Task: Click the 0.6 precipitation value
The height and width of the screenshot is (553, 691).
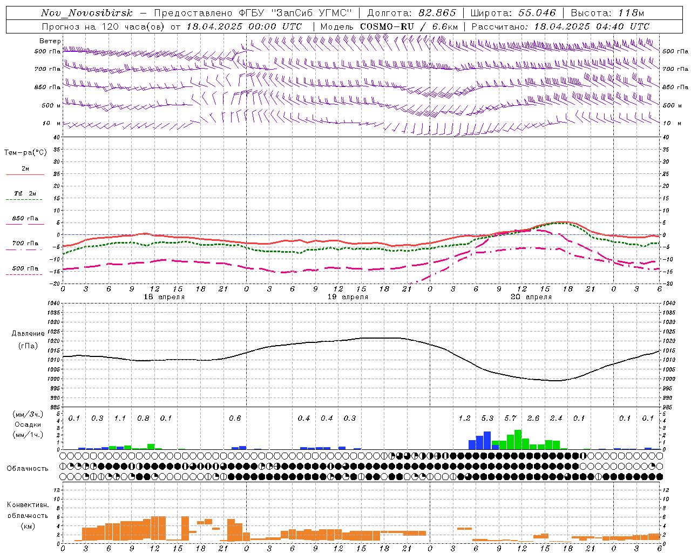Action: coord(235,418)
